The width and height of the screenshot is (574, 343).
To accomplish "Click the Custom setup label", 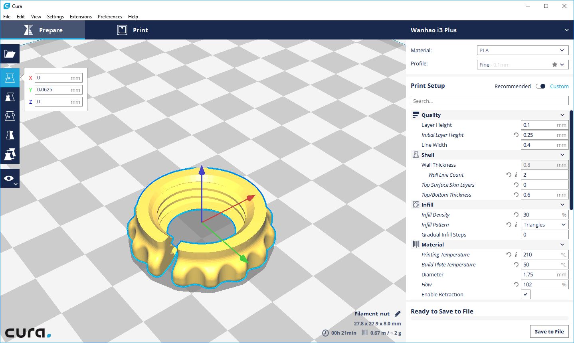I will [x=559, y=86].
